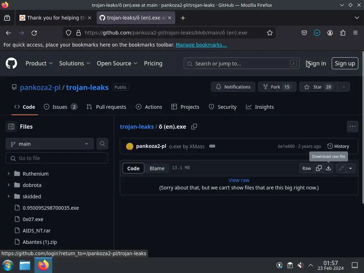Open the Star lists dropdown arrow
Viewport: 364px width, 273px height.
pos(344,87)
